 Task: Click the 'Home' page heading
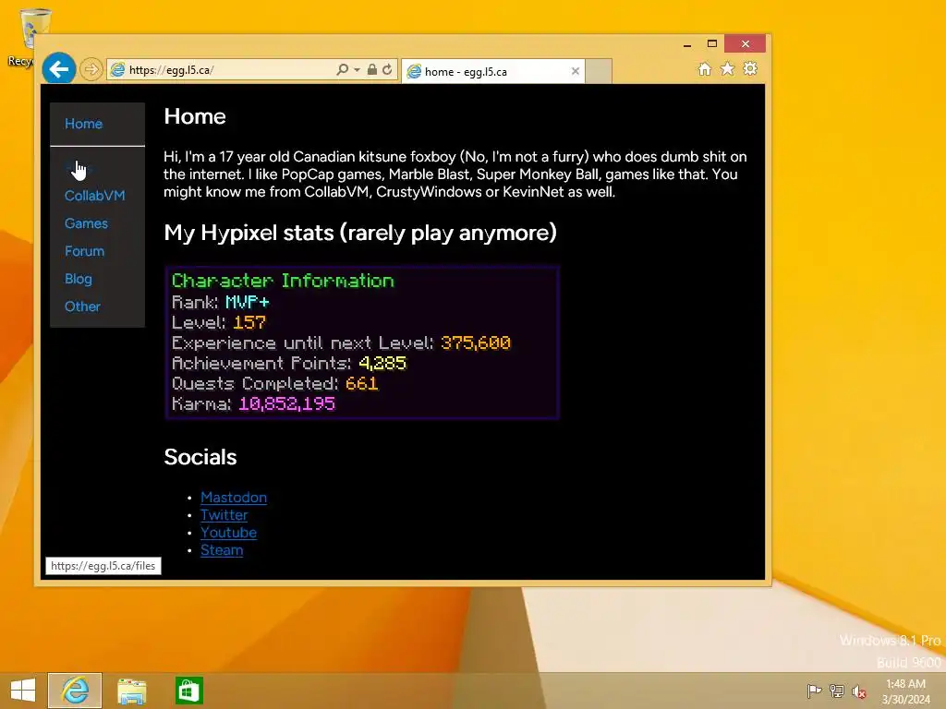195,115
